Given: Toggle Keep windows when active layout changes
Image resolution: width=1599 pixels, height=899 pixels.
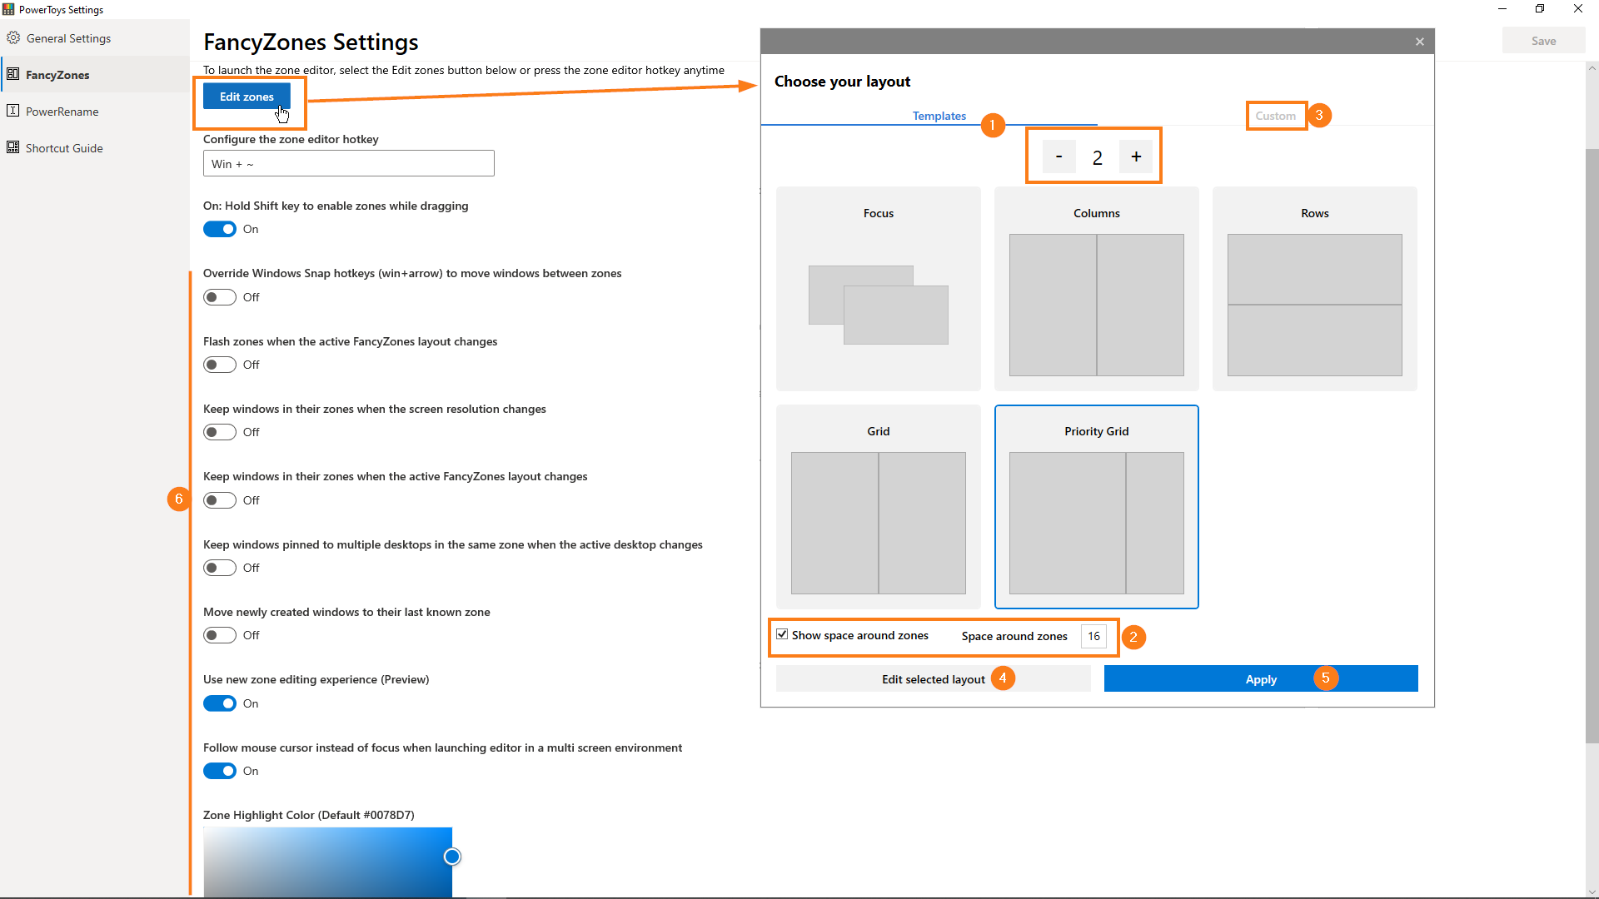Looking at the screenshot, I should pos(220,500).
